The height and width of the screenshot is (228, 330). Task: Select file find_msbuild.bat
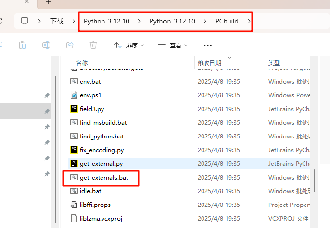click(x=189, y=123)
